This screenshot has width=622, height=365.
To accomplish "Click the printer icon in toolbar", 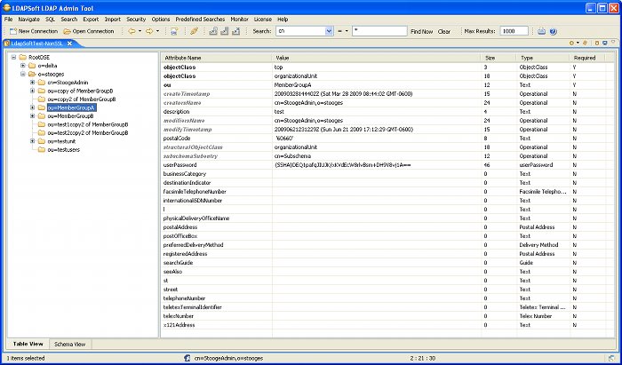I will coord(539,31).
